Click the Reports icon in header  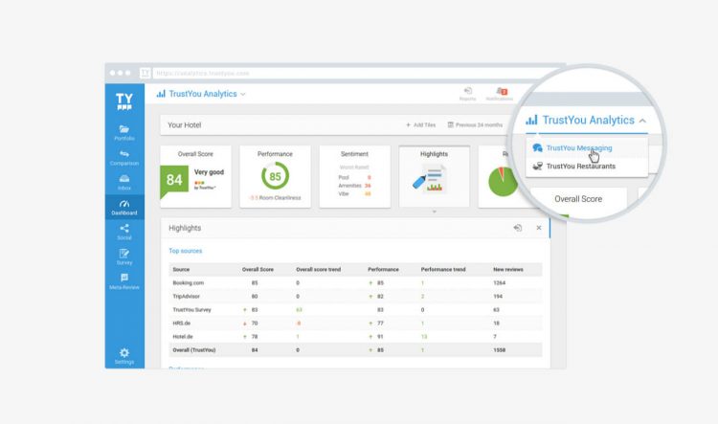click(x=467, y=91)
